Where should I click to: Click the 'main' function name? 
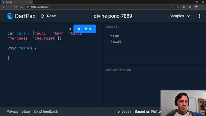coord(23,48)
